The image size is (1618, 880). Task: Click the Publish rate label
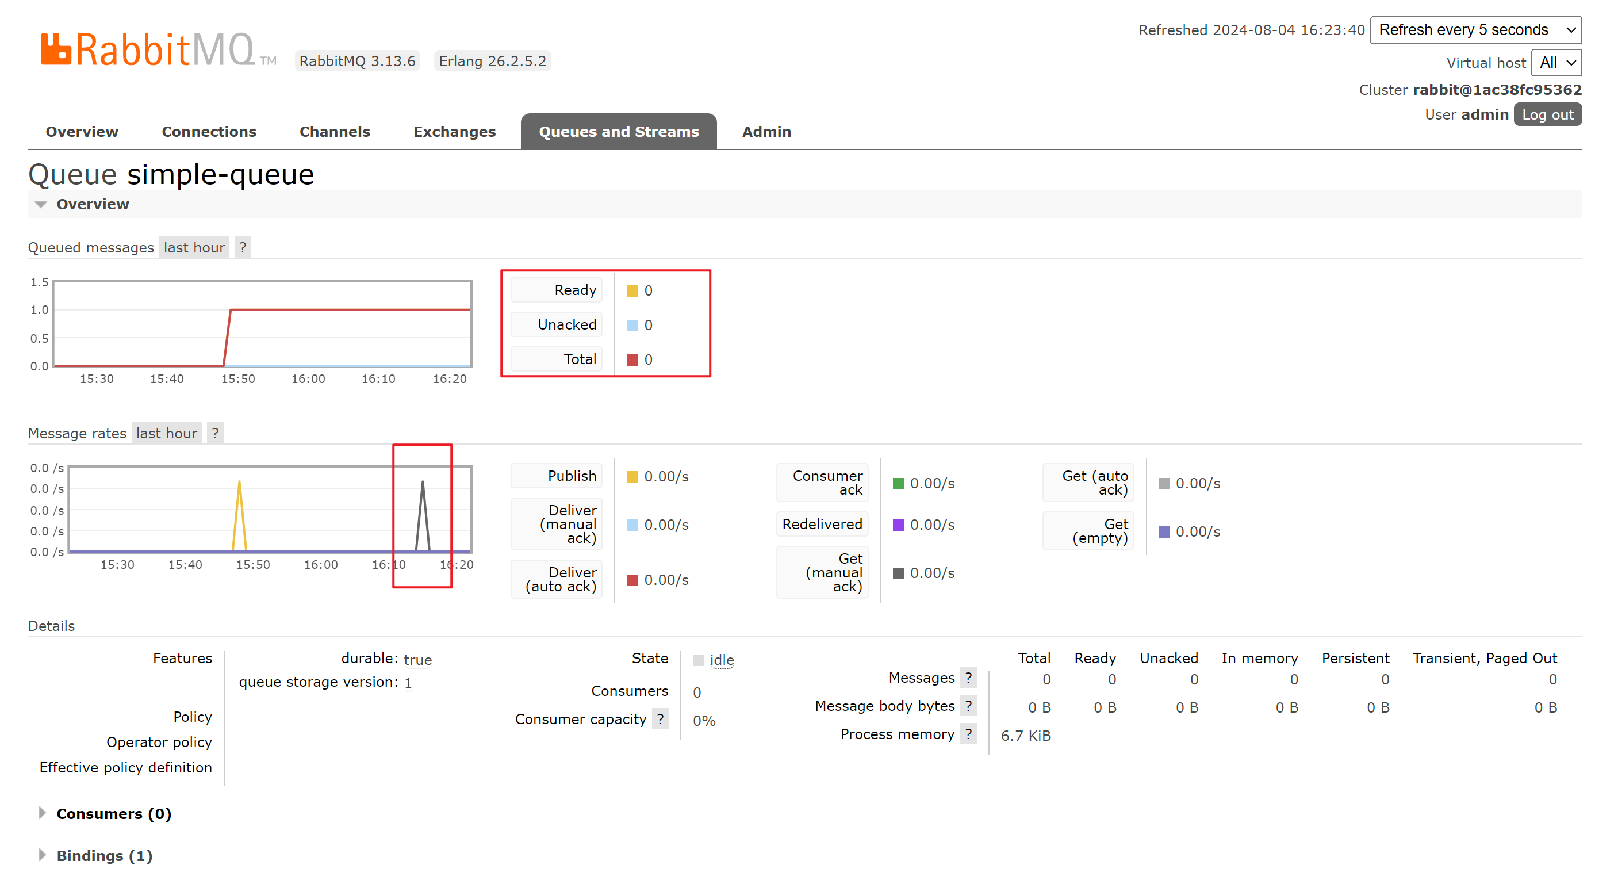click(557, 476)
